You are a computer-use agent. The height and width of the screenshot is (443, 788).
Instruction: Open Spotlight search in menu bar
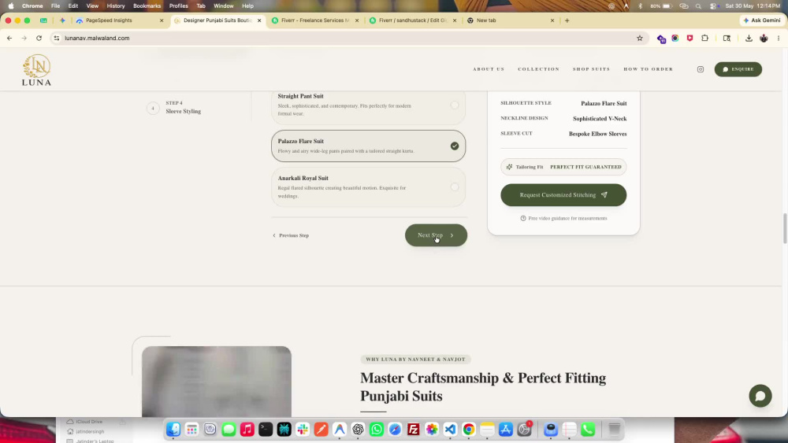pyautogui.click(x=698, y=6)
